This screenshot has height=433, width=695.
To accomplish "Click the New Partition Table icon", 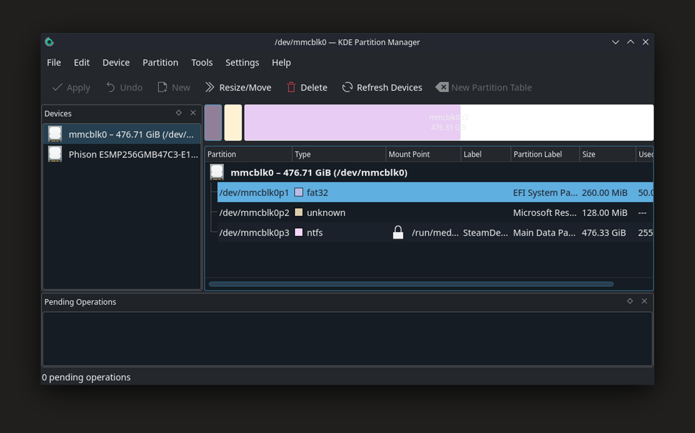I will (442, 87).
